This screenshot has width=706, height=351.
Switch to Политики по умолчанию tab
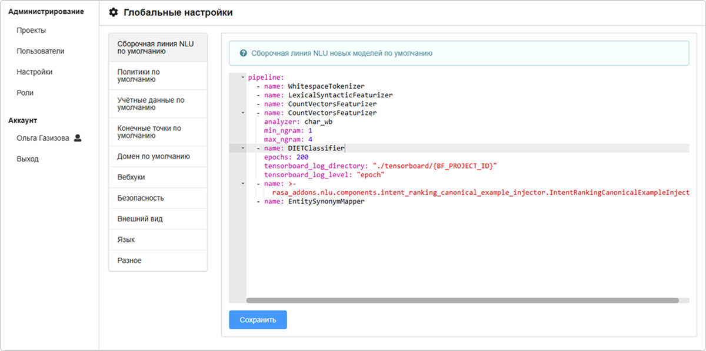pos(158,76)
